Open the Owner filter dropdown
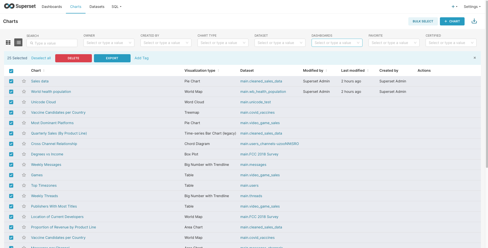 point(109,43)
